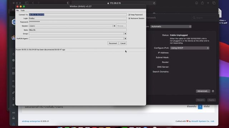Select the PDF file icon on desktop
This screenshot has width=229, height=128.
click(x=220, y=13)
